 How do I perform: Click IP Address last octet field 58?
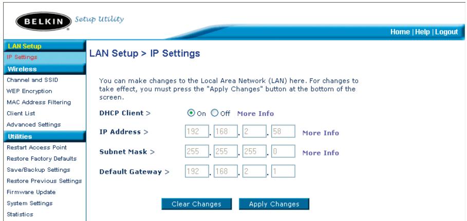[283, 131]
